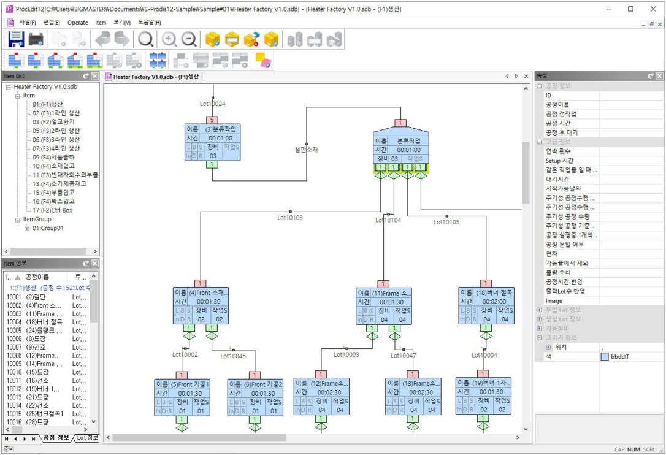Zoom in with the plus magnifier
This screenshot has width=666, height=455.
click(x=169, y=40)
